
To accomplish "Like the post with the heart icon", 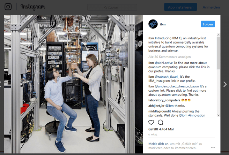I will pos(151,122).
